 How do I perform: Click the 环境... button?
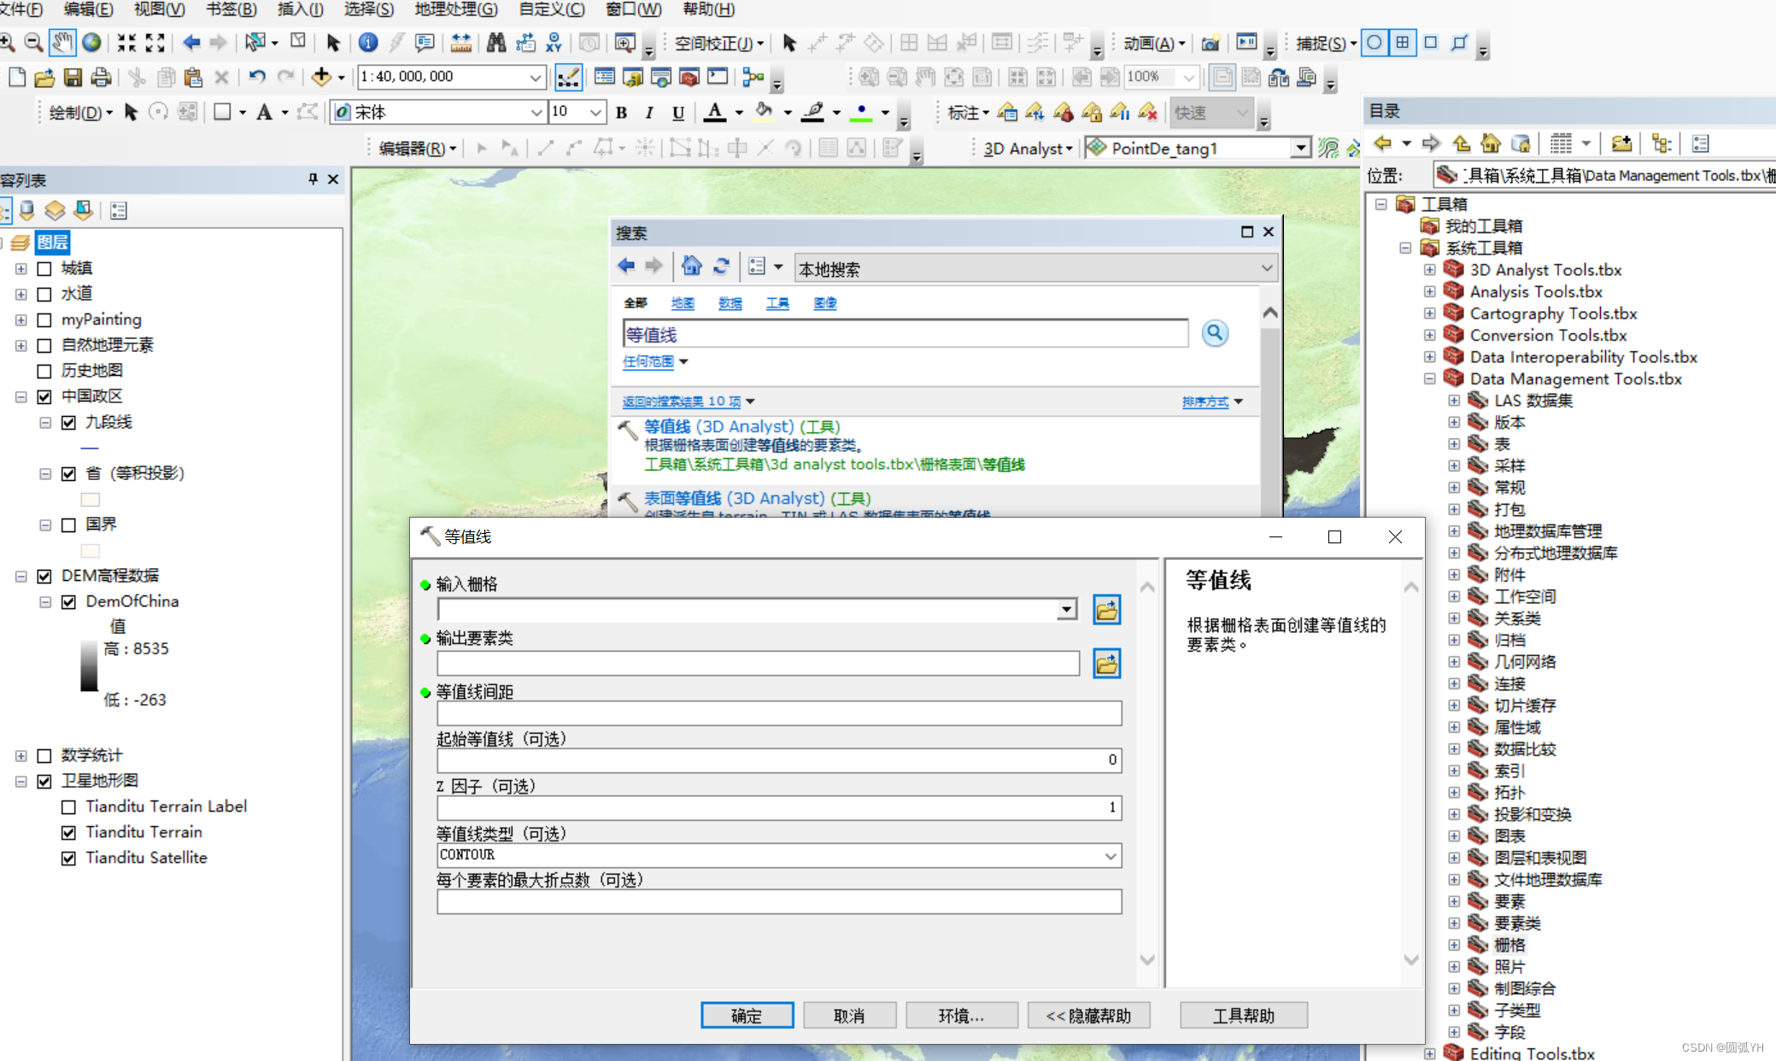point(961,1015)
